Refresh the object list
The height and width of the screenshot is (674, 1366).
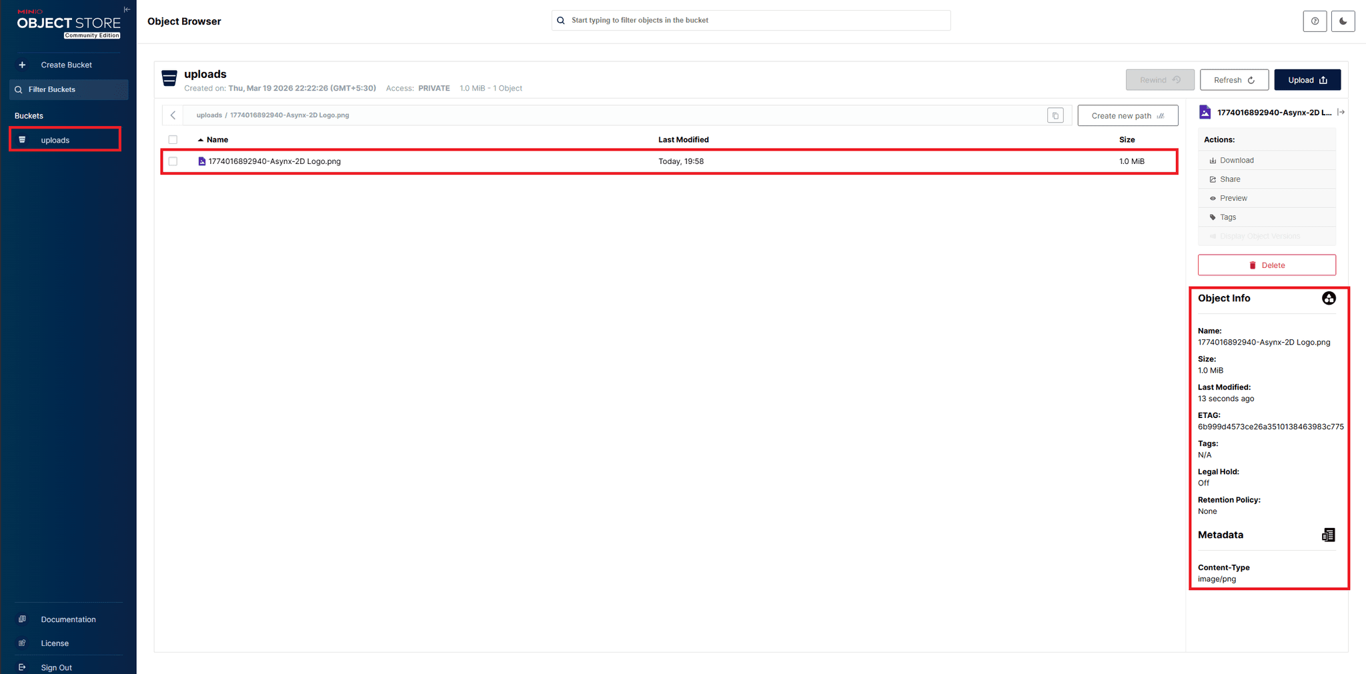1234,80
